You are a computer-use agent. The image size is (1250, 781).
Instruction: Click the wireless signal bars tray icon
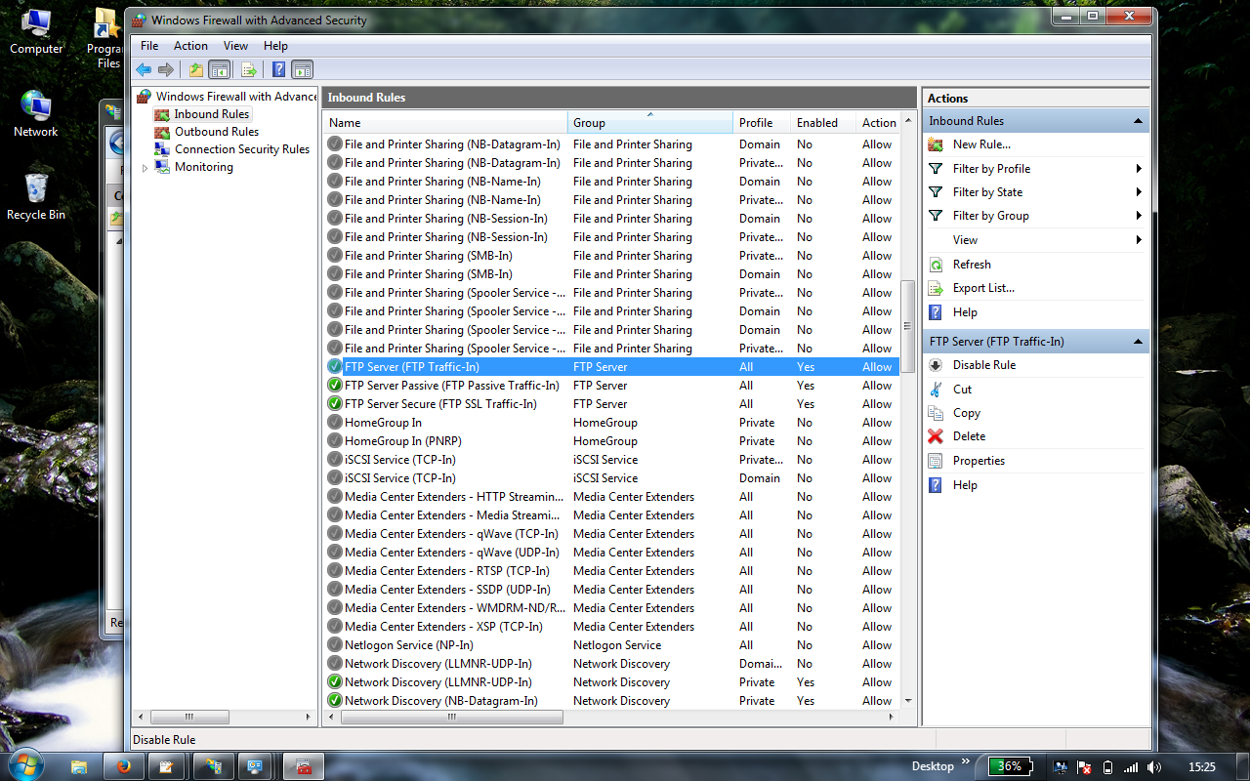point(1131,767)
